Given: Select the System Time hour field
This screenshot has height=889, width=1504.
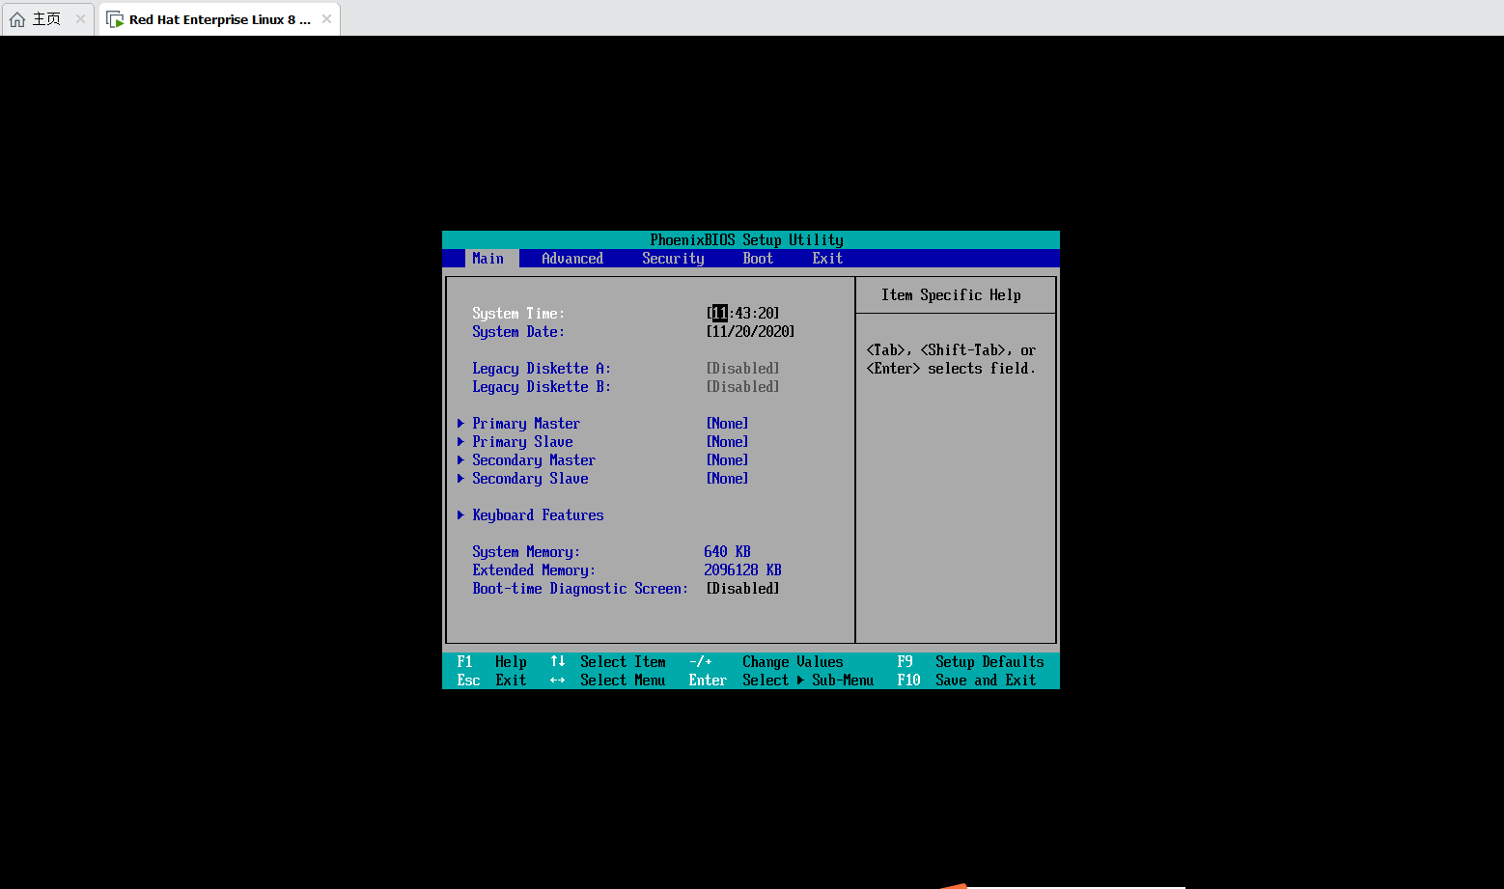Looking at the screenshot, I should tap(720, 313).
